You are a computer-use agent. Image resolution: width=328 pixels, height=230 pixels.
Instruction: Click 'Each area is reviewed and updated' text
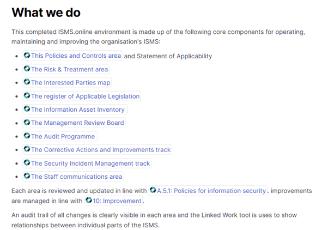pyautogui.click(x=79, y=191)
